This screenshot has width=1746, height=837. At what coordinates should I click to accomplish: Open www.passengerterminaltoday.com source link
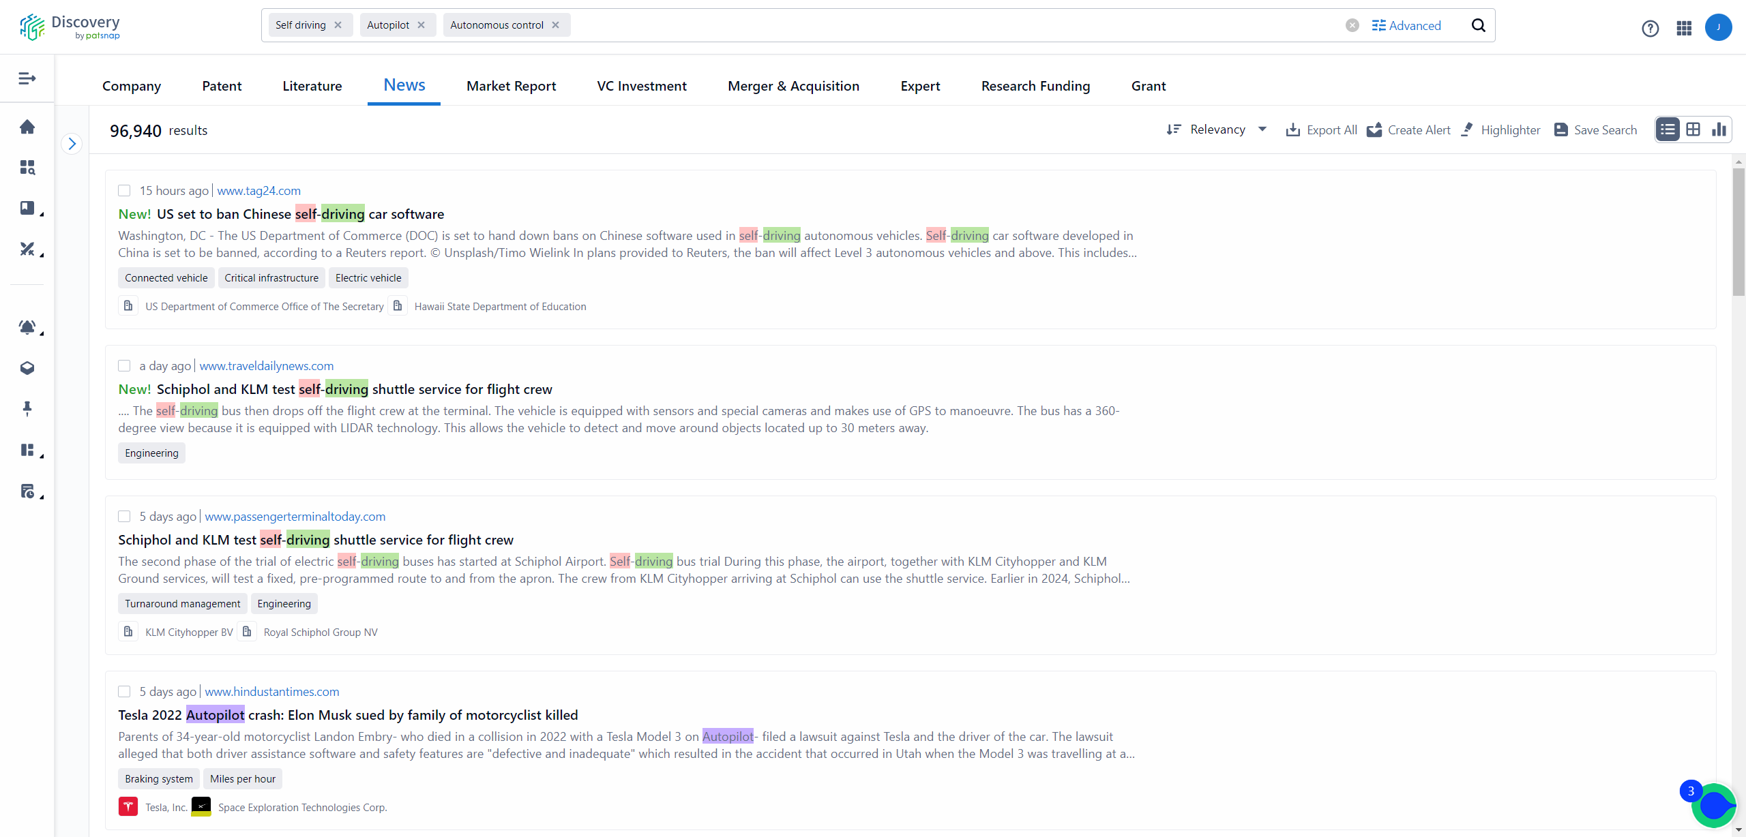(x=295, y=517)
